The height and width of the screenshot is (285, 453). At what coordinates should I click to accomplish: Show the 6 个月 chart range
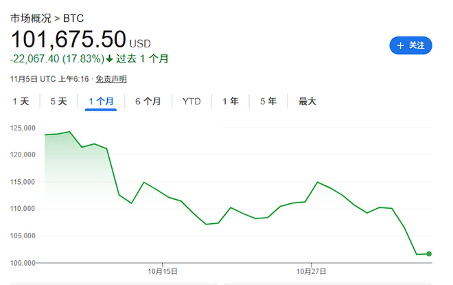[x=148, y=102]
